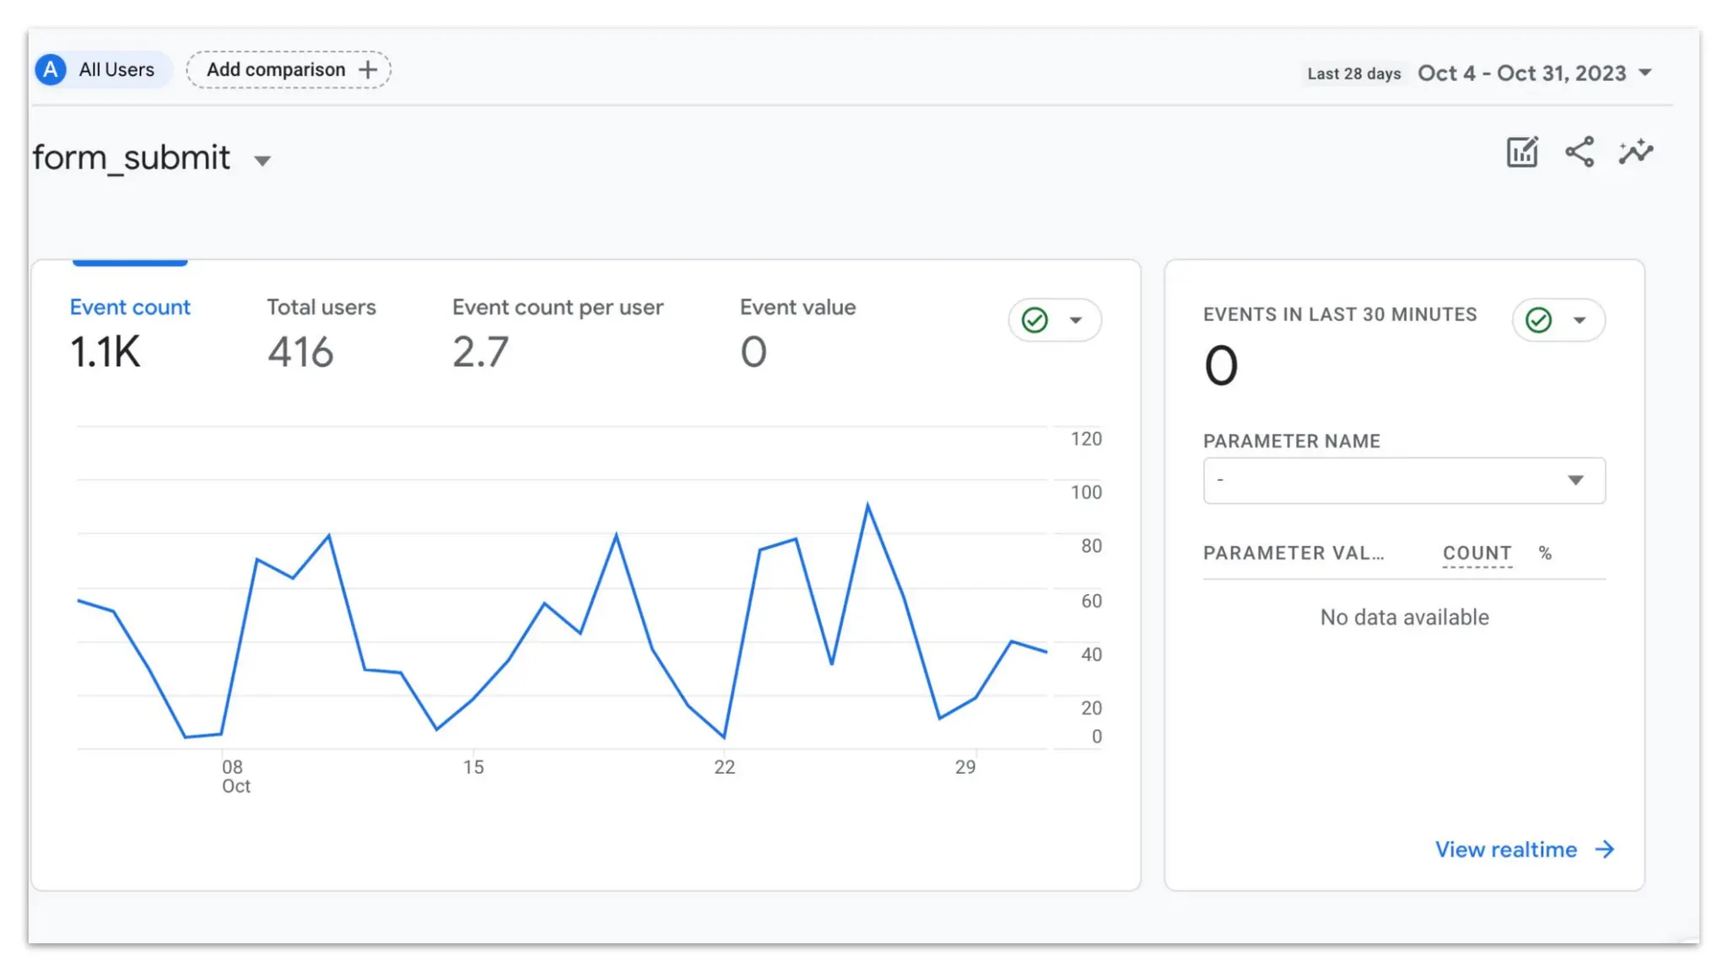This screenshot has height=972, width=1728.
Task: Expand realtime card status dropdown arrow
Action: pyautogui.click(x=1579, y=321)
